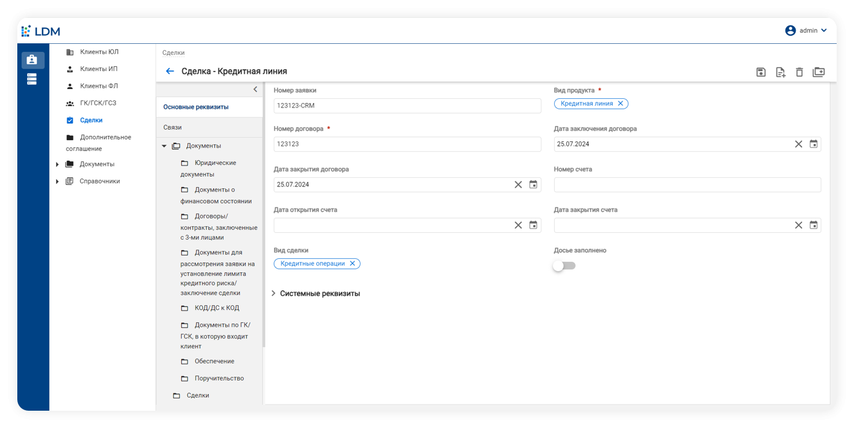Viewport: 854px width, 428px height.
Task: Go back using the left arrow icon
Action: (170, 72)
